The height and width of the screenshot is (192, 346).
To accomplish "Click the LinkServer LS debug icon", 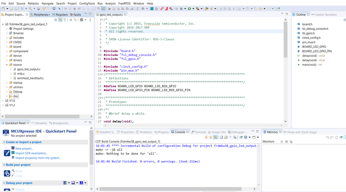I will (65, 183).
